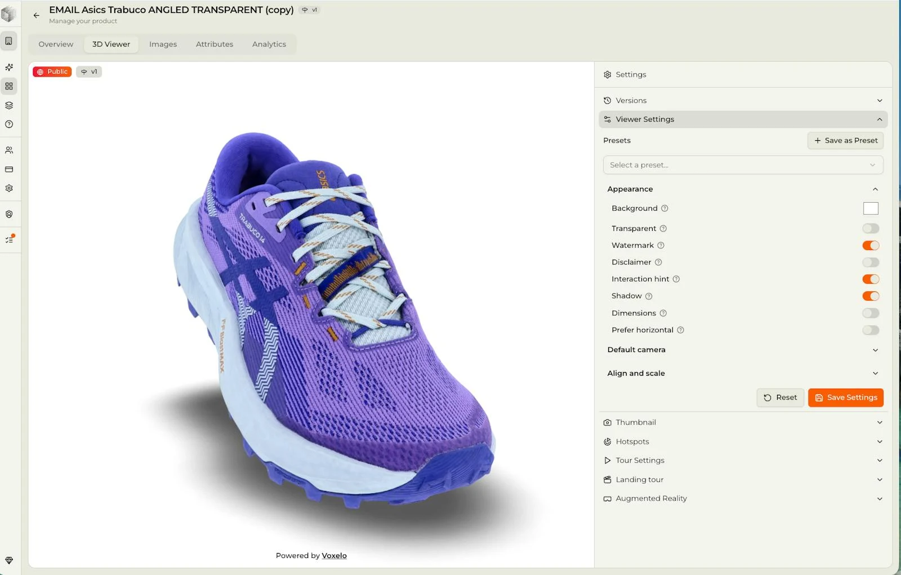Enable the Transparent toggle
The width and height of the screenshot is (901, 575).
coord(871,229)
